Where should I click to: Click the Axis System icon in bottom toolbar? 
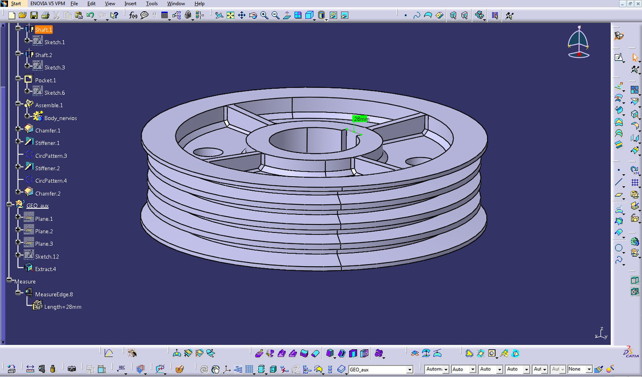pos(227,369)
